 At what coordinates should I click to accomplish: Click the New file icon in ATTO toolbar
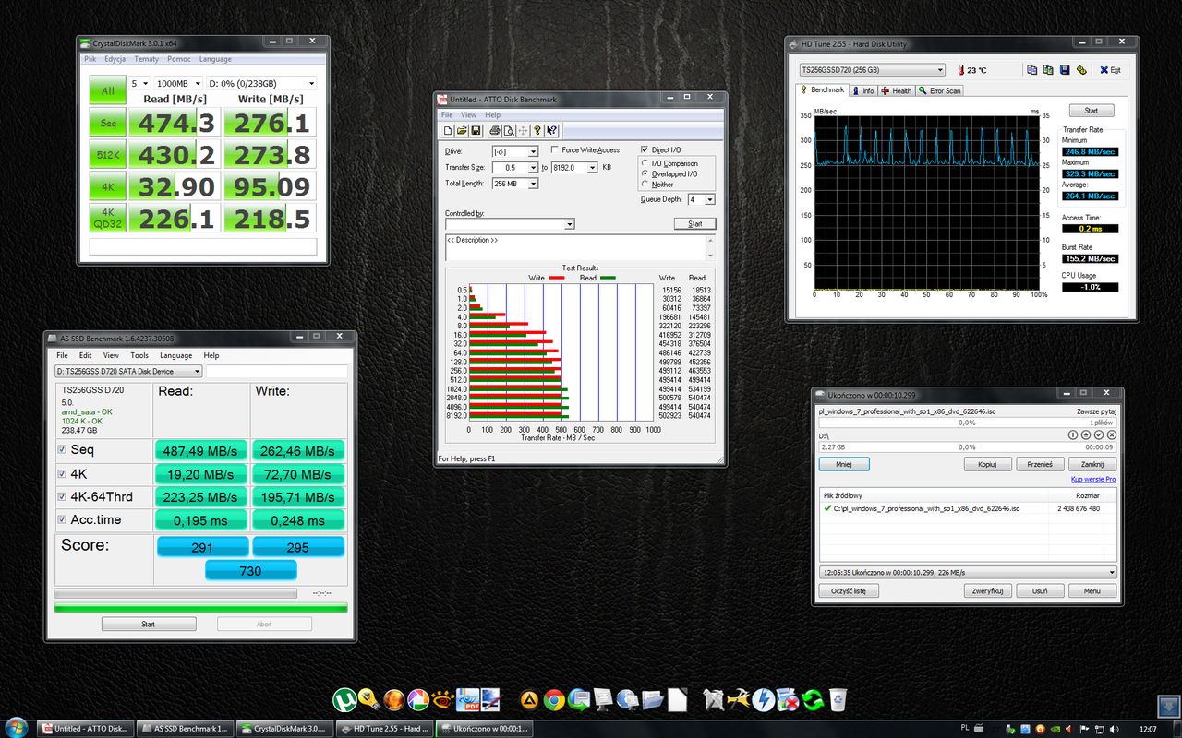[x=449, y=131]
